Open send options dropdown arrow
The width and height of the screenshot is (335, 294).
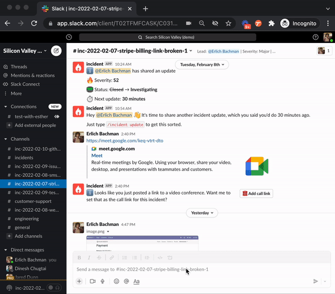(x=325, y=281)
